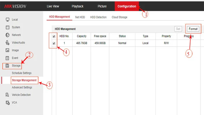
Task: Click the Property column header
Action: click(x=166, y=36)
